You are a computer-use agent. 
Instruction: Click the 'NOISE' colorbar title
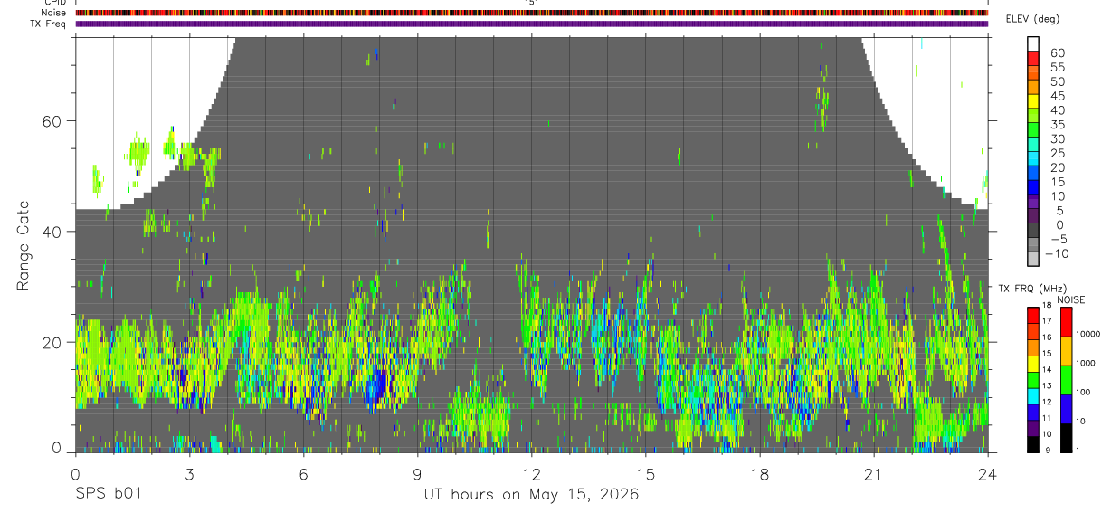click(1071, 300)
